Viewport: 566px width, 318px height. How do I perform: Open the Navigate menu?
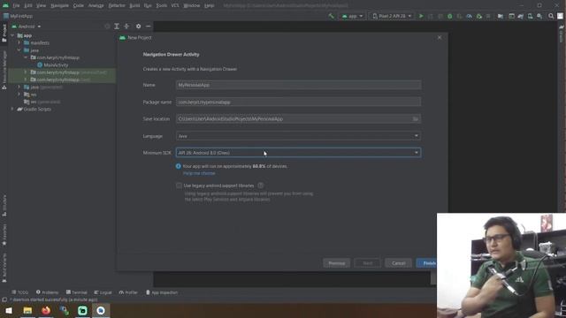pos(59,5)
